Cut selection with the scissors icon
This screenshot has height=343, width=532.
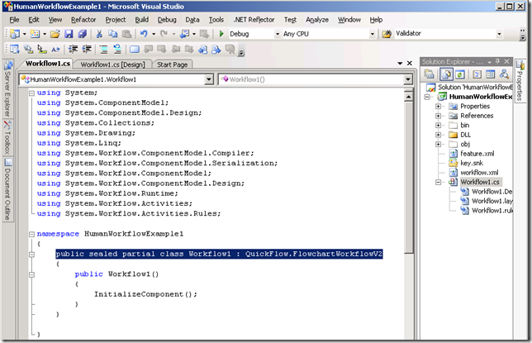[x=99, y=34]
